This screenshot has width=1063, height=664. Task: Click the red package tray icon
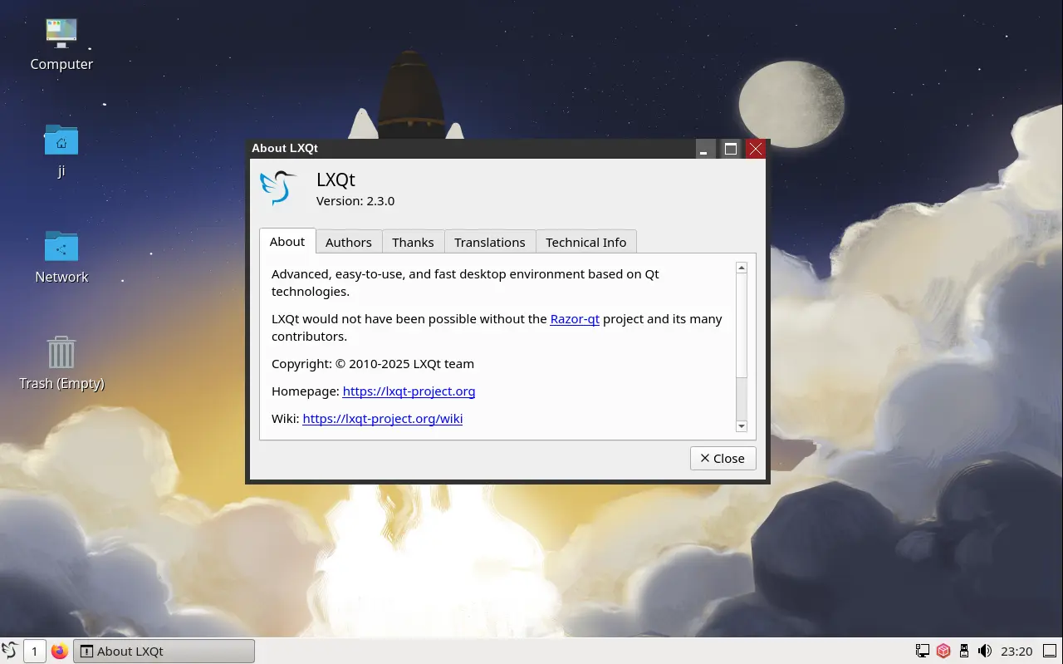pyautogui.click(x=943, y=651)
